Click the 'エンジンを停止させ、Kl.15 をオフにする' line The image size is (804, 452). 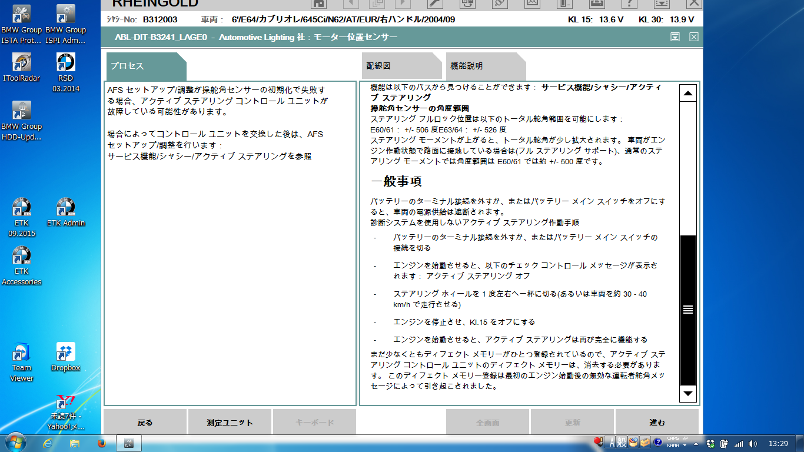(x=464, y=323)
